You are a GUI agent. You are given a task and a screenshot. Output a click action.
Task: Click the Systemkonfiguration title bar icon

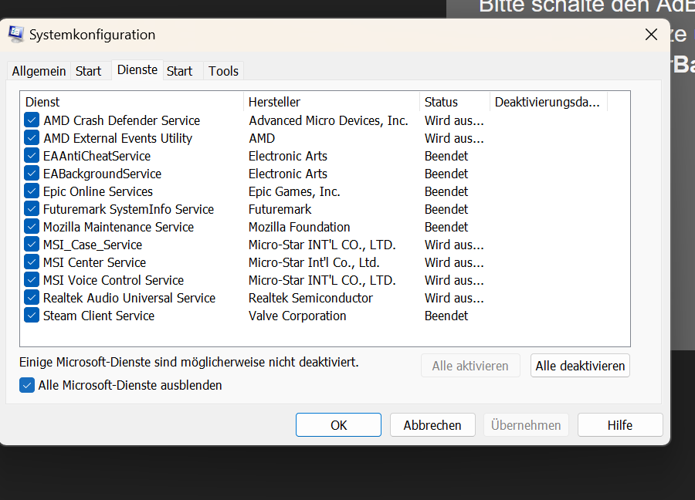pos(15,34)
